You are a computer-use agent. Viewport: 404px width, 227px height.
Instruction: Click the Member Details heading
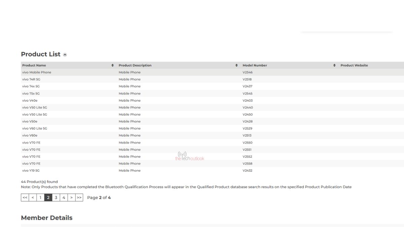pyautogui.click(x=46, y=218)
